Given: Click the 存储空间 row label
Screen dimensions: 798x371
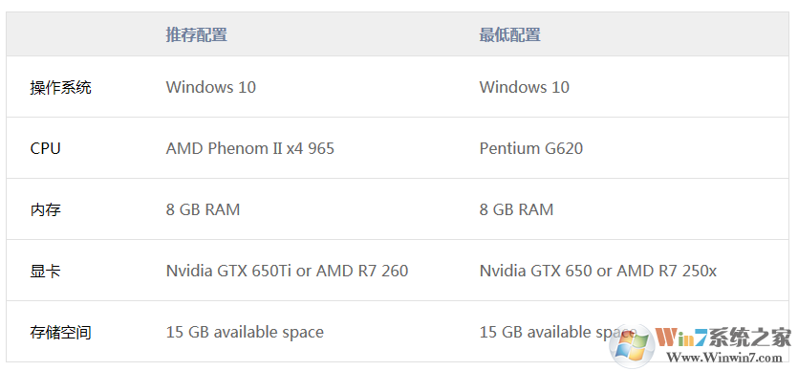Looking at the screenshot, I should click(60, 333).
